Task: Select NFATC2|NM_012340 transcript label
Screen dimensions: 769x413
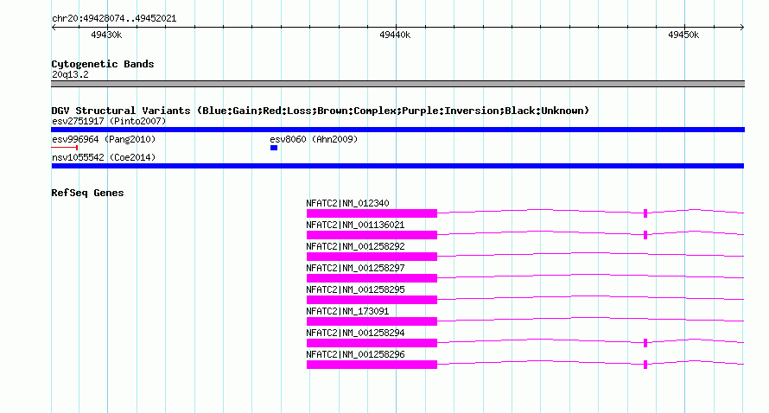Action: [x=347, y=203]
